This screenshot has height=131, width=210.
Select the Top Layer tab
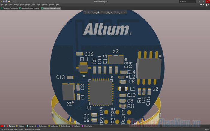[x=11, y=126]
